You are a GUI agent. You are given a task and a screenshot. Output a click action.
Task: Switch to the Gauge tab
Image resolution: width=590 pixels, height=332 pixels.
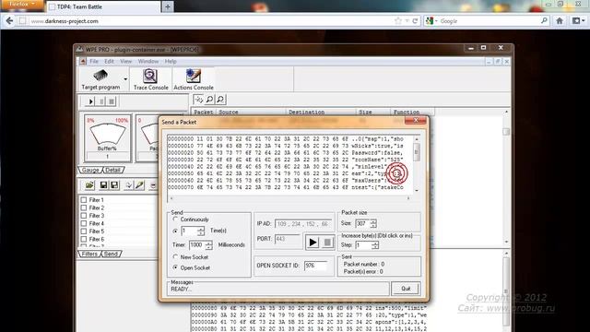[90, 170]
